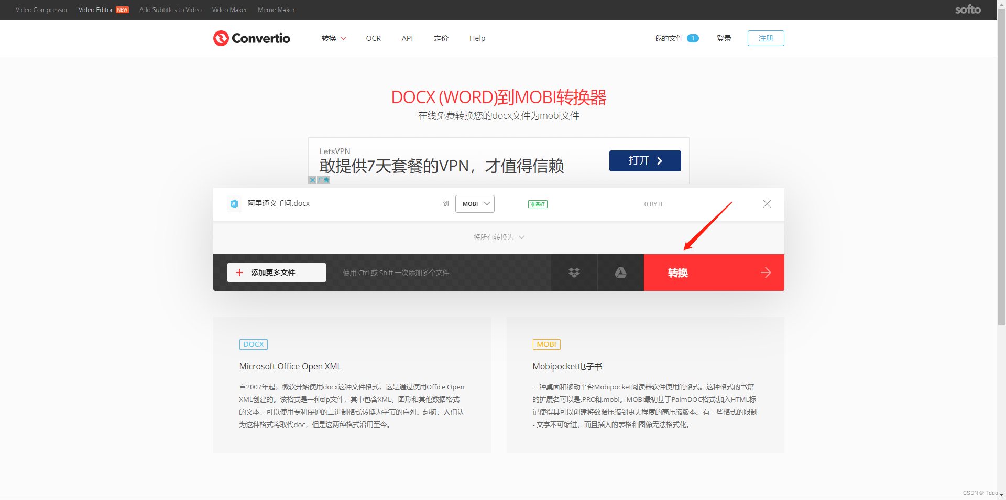Open Dropbox file source icon
This screenshot has height=500, width=1006.
pos(574,273)
